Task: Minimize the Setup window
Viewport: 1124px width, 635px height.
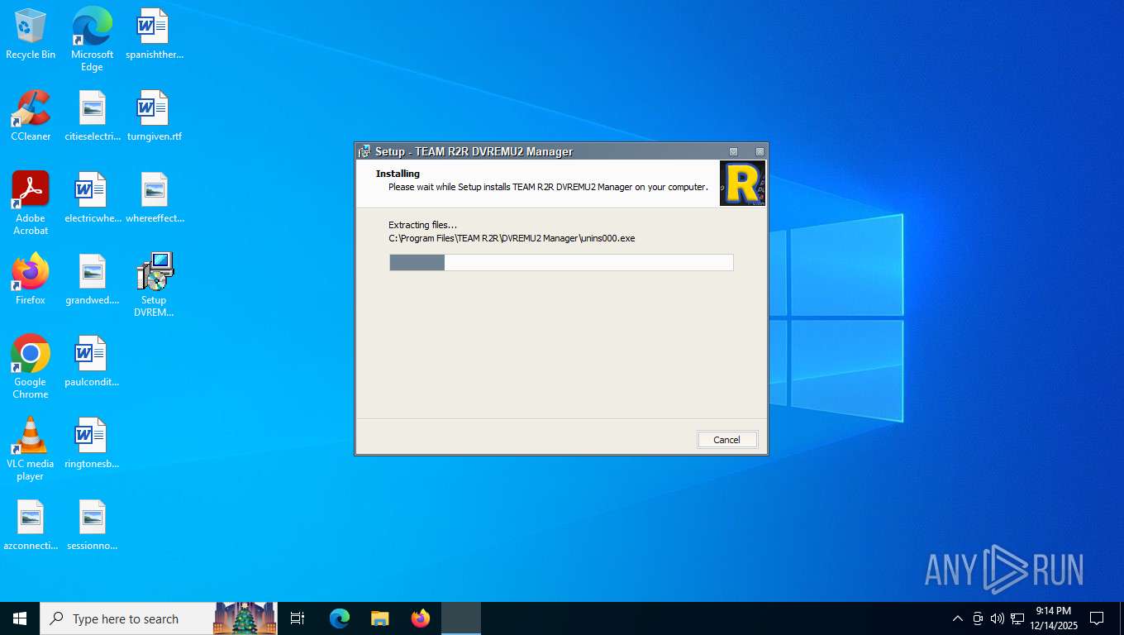Action: point(733,152)
